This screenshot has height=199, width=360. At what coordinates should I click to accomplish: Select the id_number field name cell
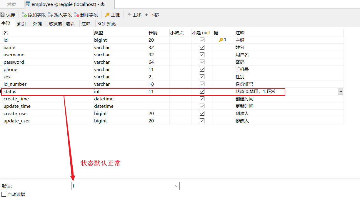[48, 84]
